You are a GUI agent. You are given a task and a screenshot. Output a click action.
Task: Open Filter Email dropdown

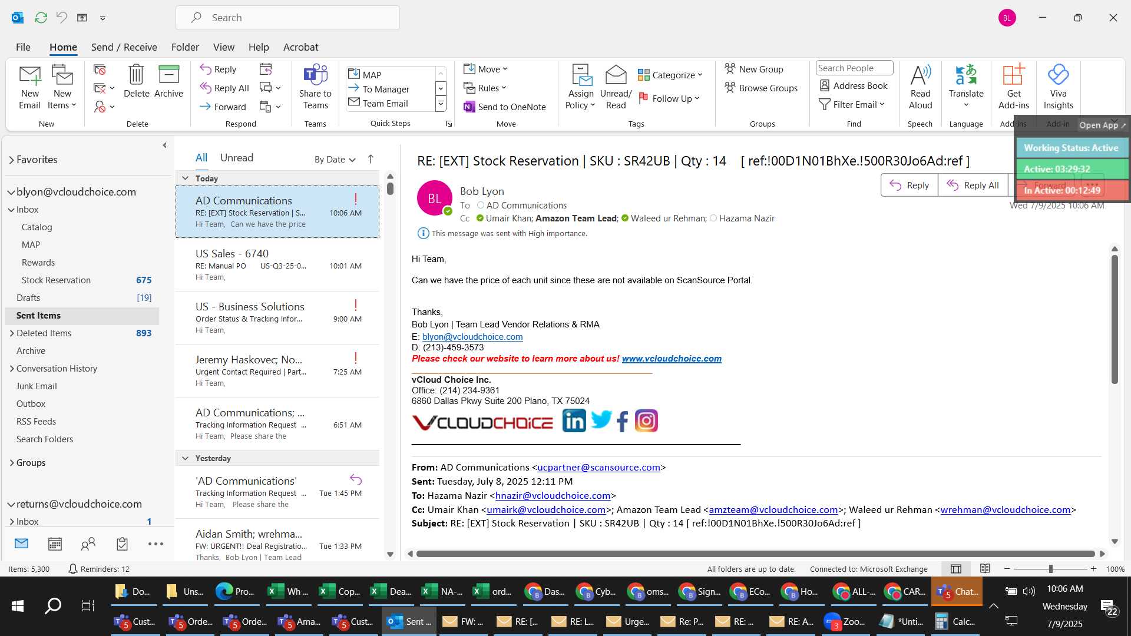point(852,104)
